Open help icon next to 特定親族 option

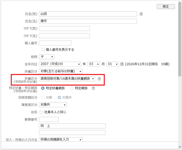point(93,88)
